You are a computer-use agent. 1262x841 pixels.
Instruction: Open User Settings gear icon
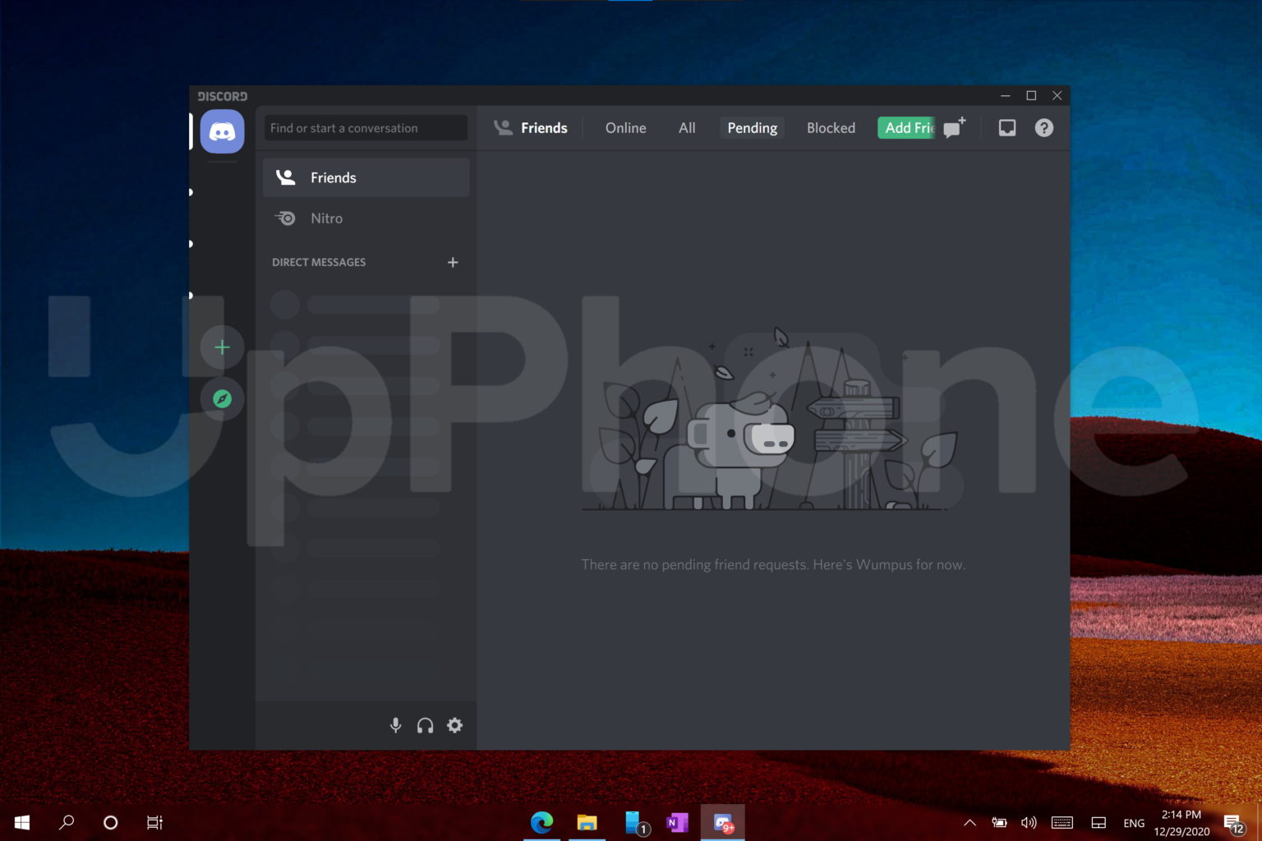pos(454,725)
